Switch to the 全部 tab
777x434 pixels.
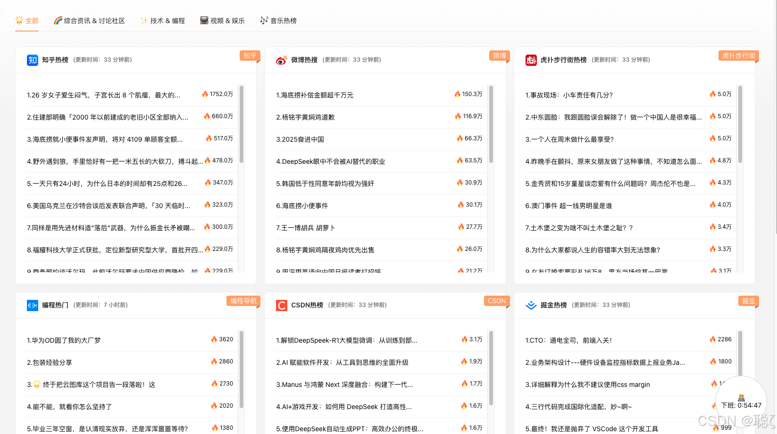(x=27, y=21)
